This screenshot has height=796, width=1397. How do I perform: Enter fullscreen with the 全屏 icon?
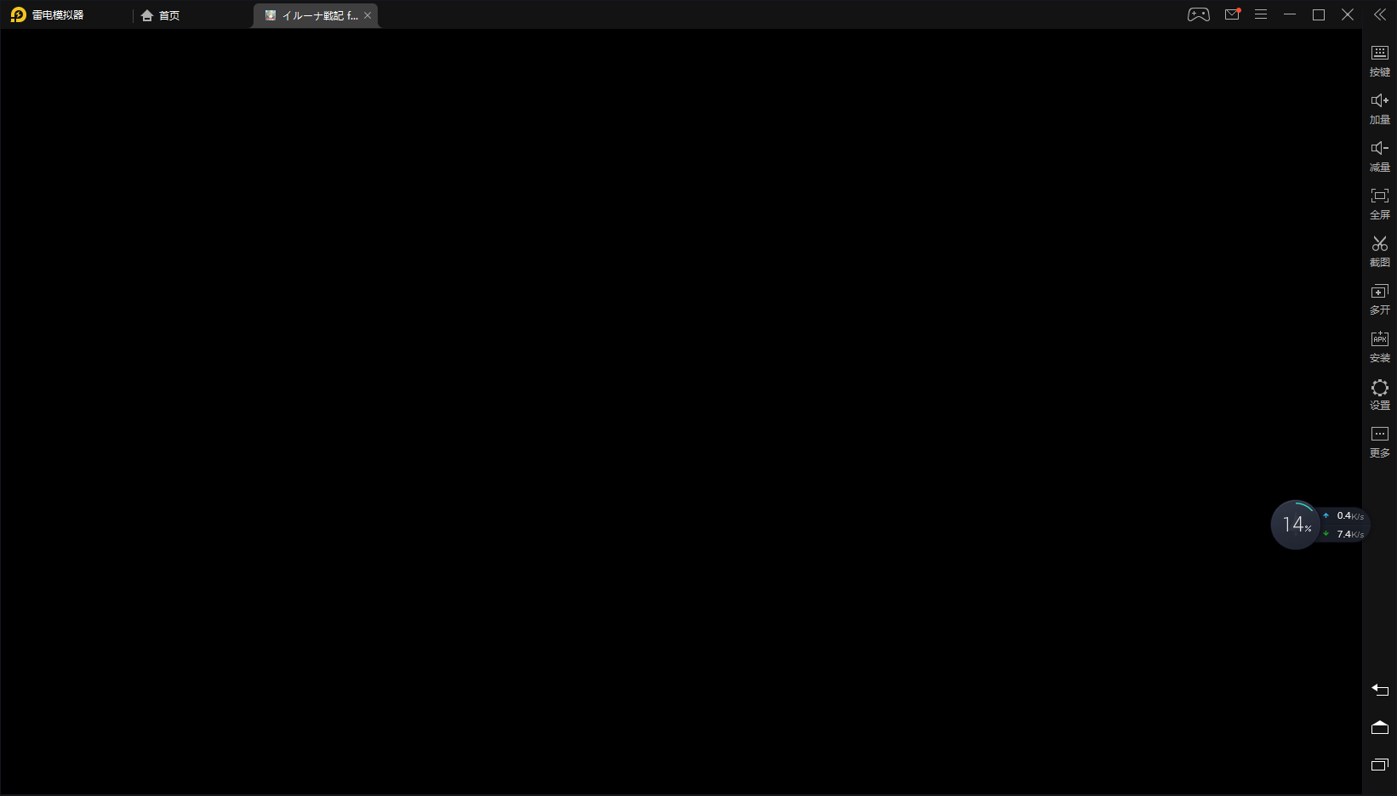[x=1379, y=202]
